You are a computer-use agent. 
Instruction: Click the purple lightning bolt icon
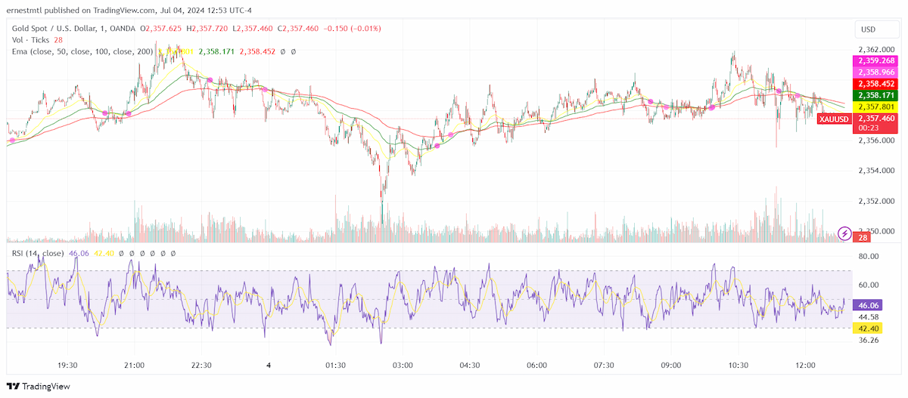point(844,233)
